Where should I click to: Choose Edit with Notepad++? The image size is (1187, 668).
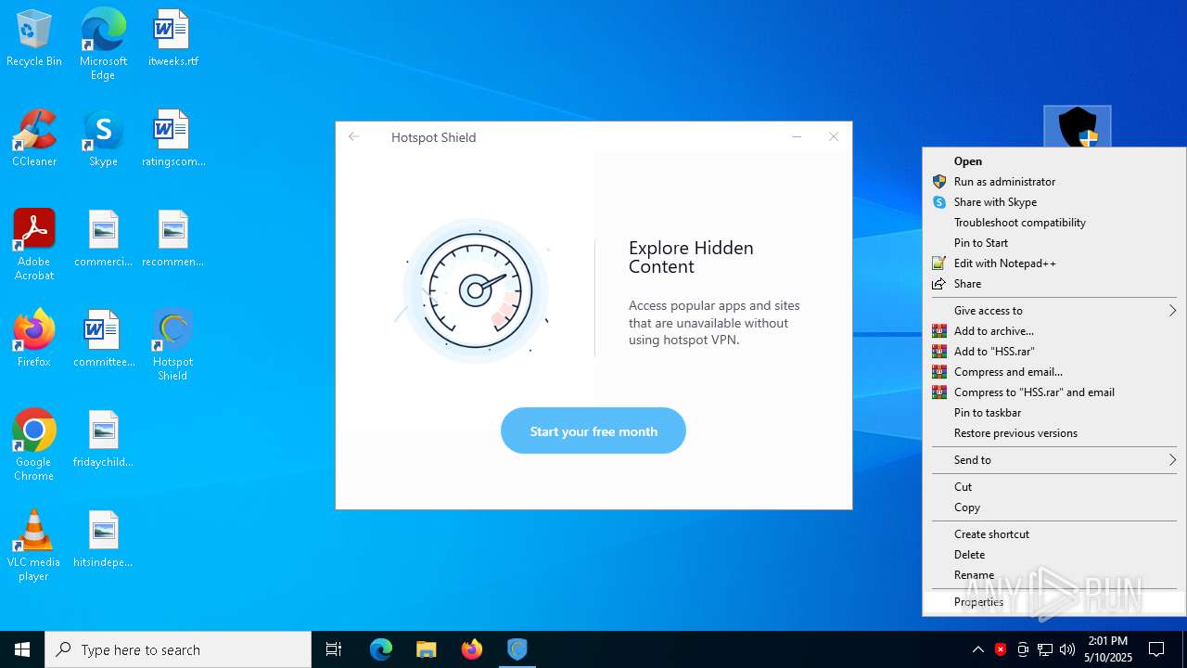pyautogui.click(x=1054, y=263)
